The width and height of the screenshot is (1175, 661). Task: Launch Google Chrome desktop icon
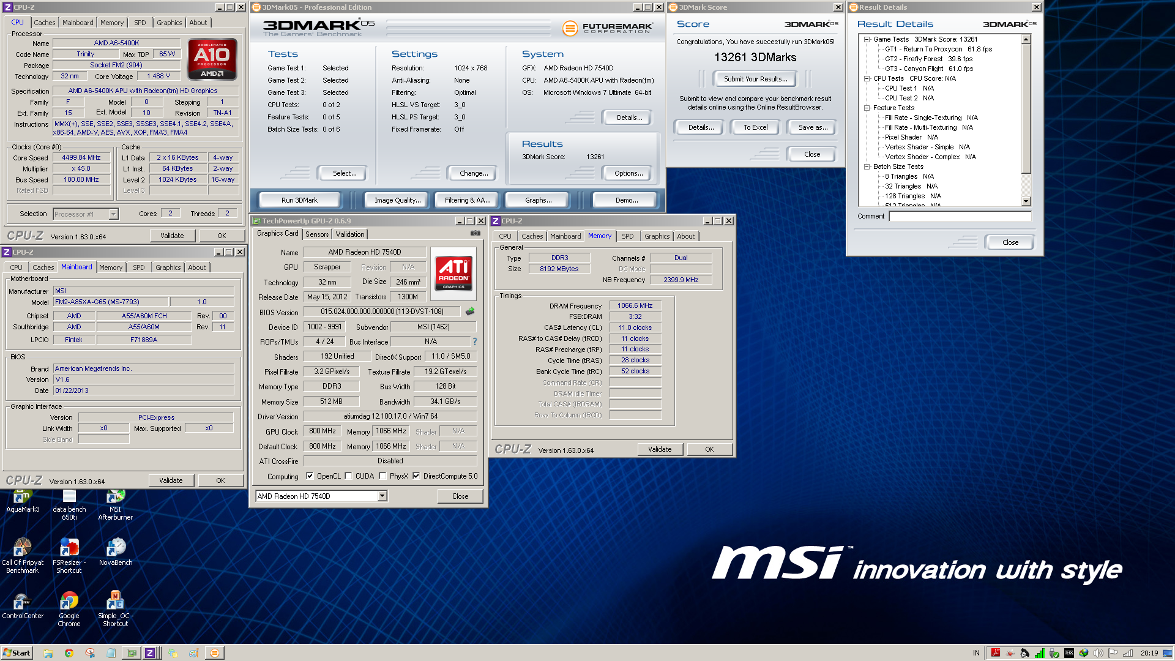coord(69,609)
